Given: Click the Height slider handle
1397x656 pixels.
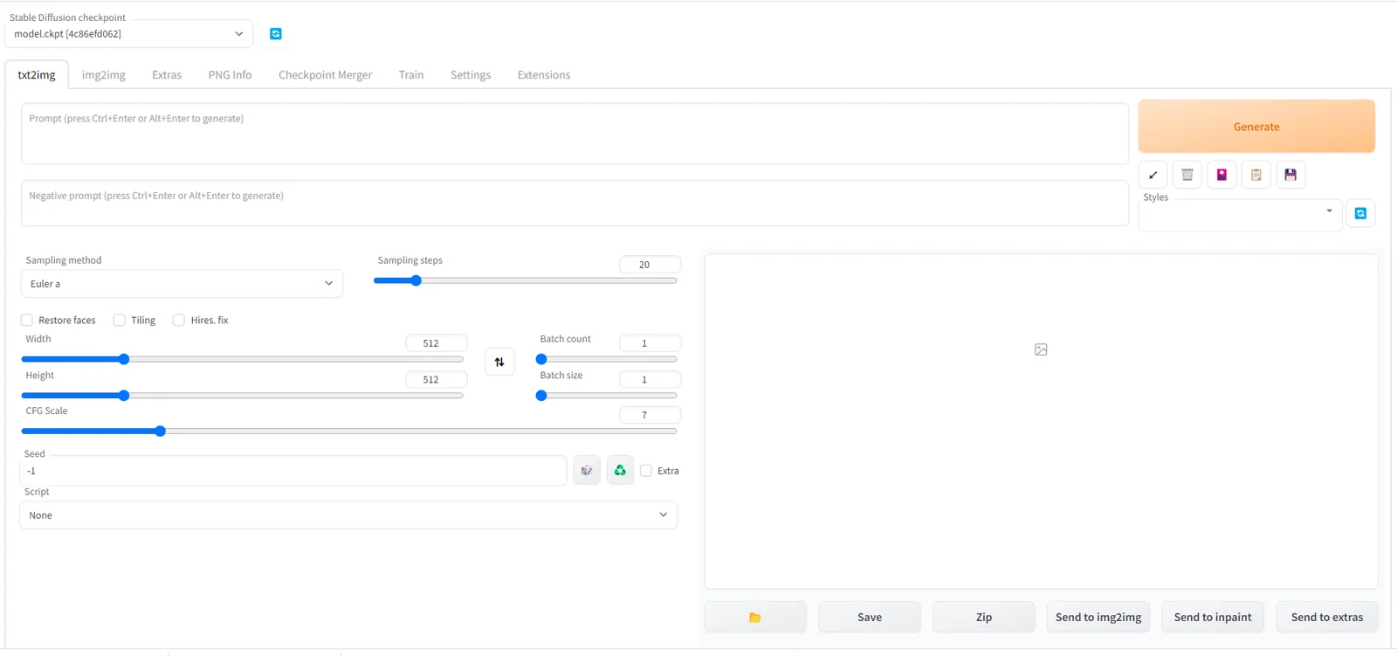Looking at the screenshot, I should point(124,396).
